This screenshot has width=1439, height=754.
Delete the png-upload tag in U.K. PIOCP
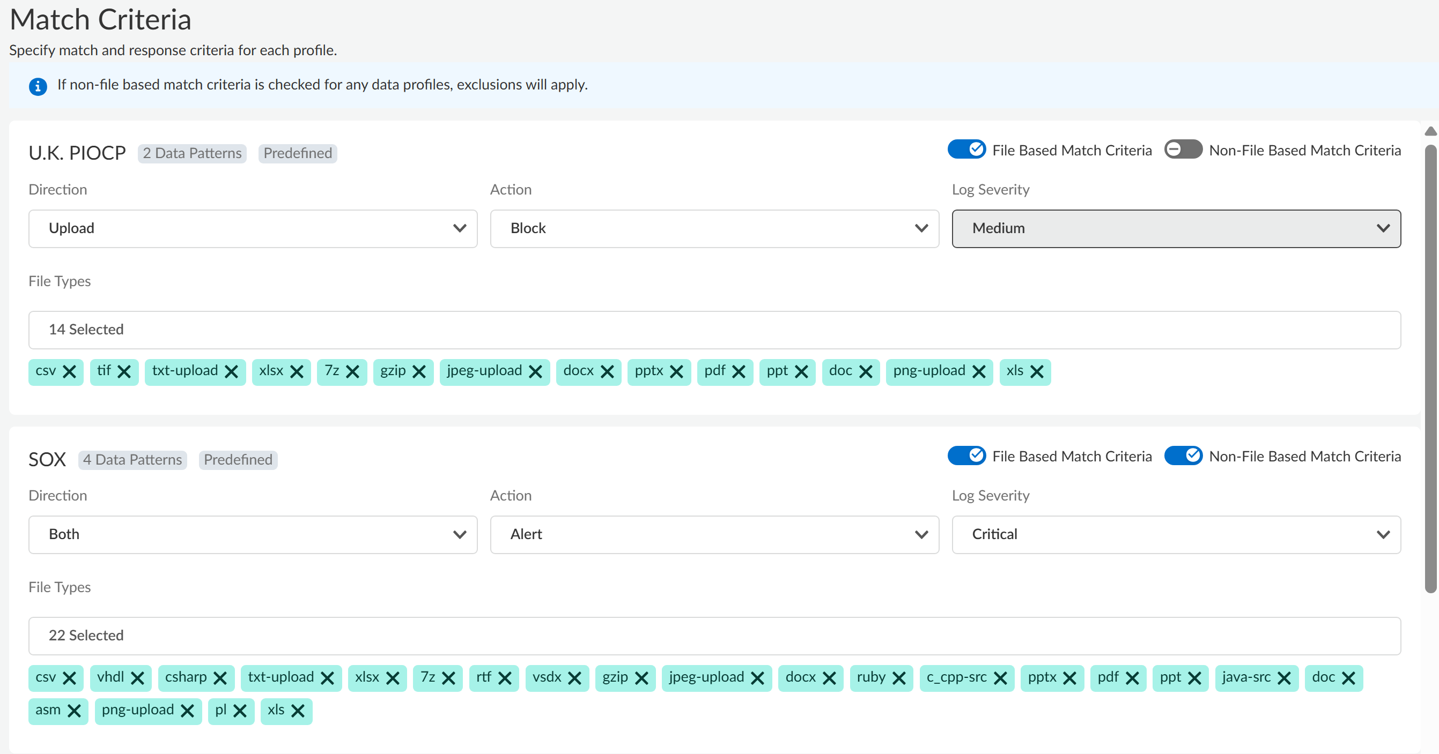979,372
